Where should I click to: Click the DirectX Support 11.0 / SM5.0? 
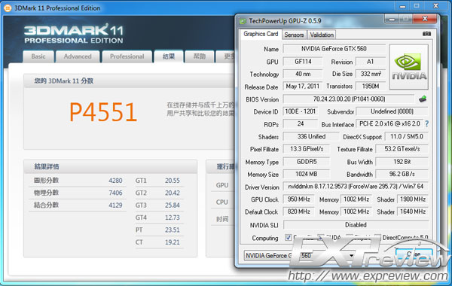(407, 136)
